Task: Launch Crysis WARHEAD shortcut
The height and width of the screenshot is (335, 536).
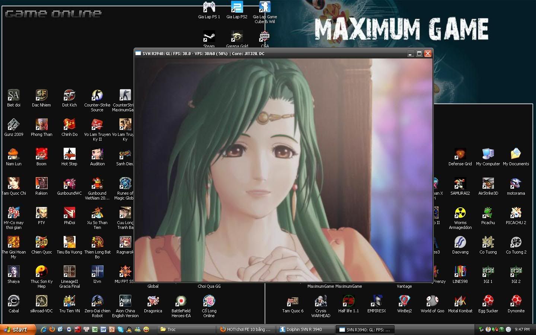Action: click(320, 301)
